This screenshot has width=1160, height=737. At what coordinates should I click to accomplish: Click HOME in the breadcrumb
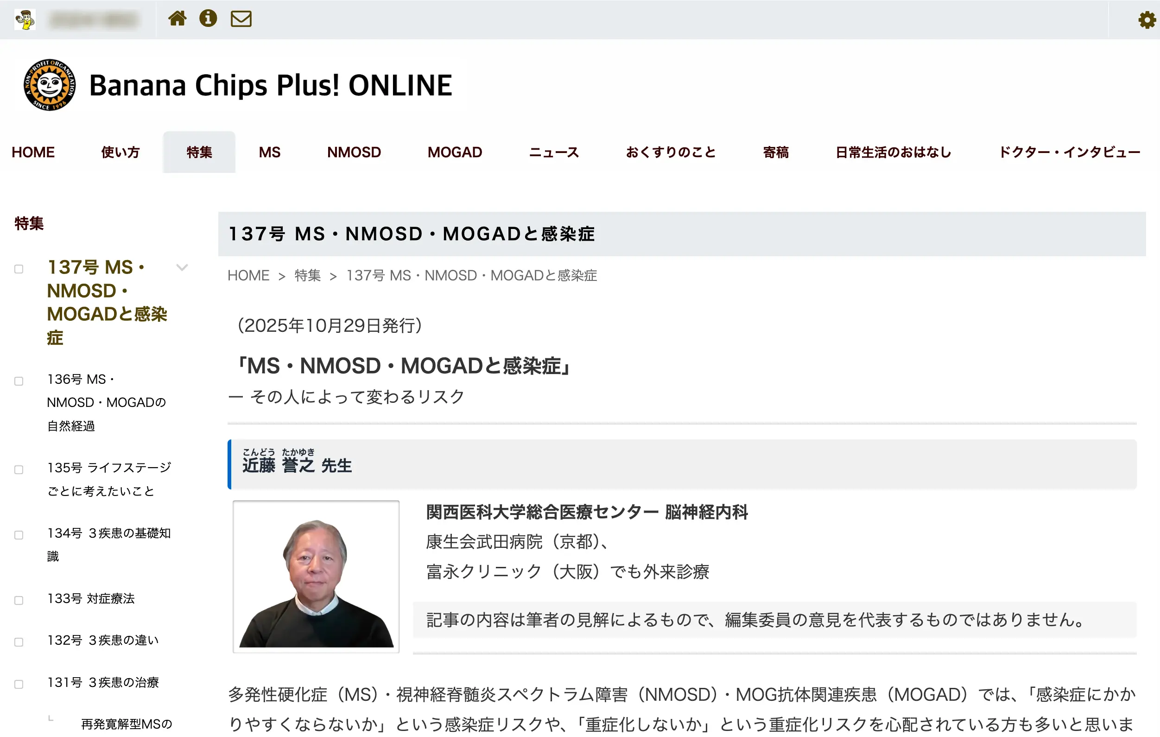pyautogui.click(x=248, y=275)
